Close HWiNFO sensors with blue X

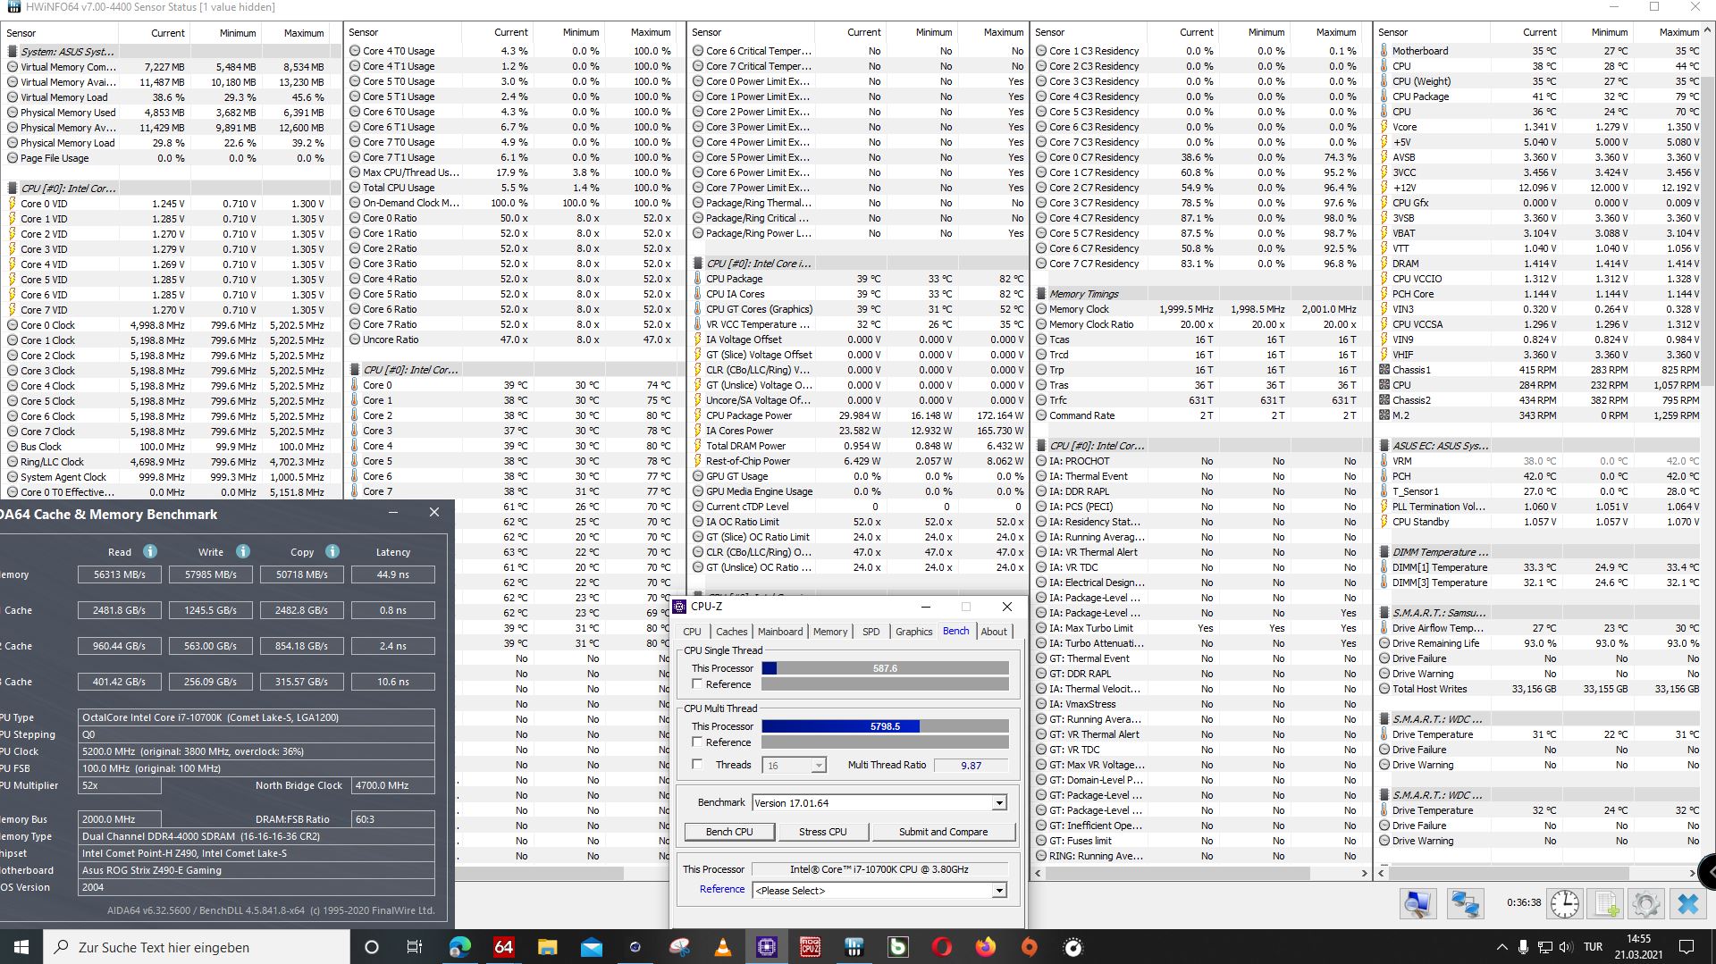1687,904
